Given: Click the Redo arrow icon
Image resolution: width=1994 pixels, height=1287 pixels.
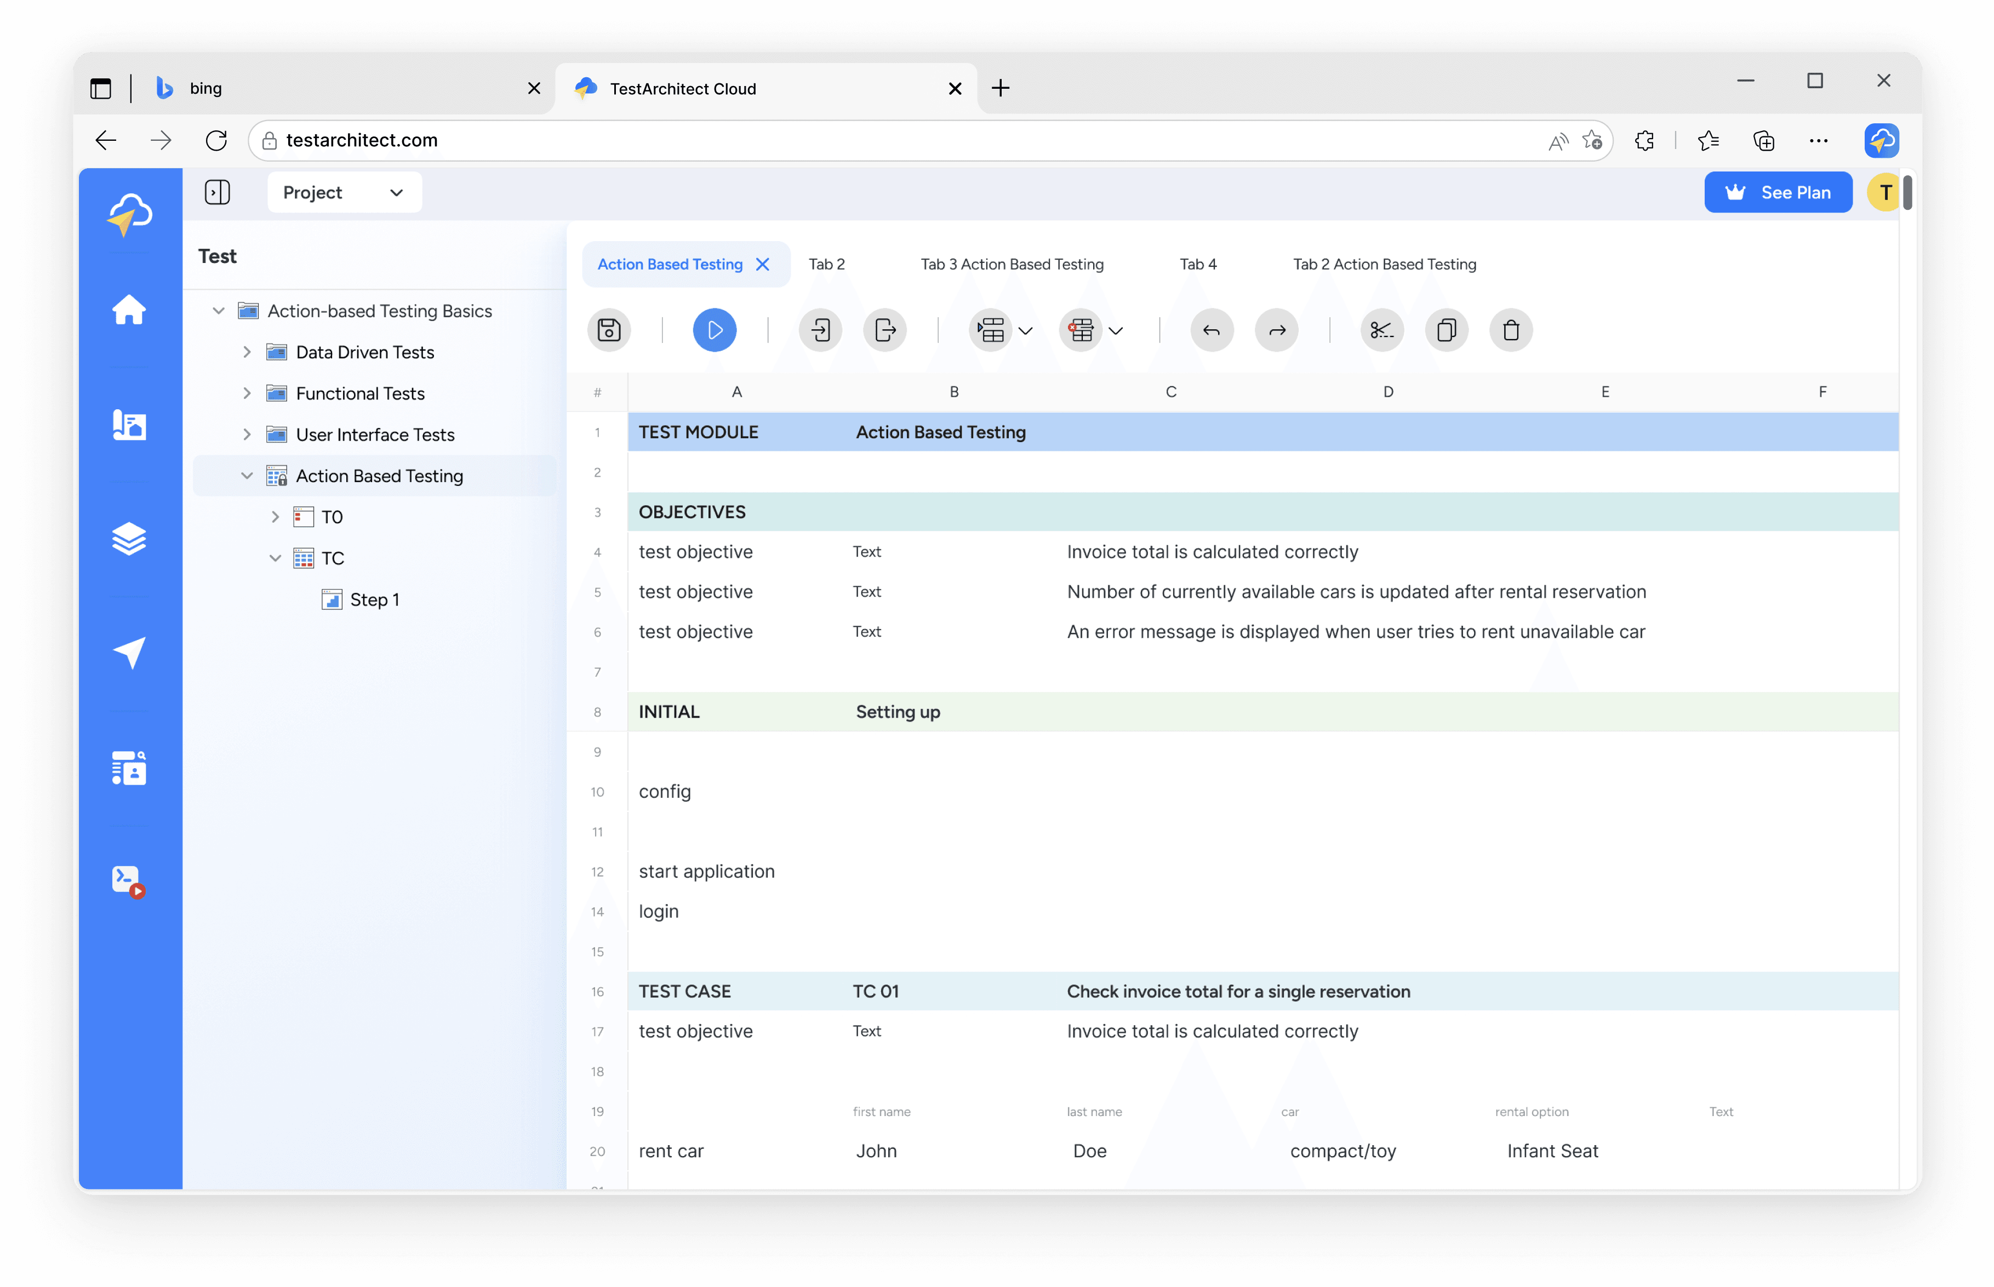Looking at the screenshot, I should (x=1276, y=330).
